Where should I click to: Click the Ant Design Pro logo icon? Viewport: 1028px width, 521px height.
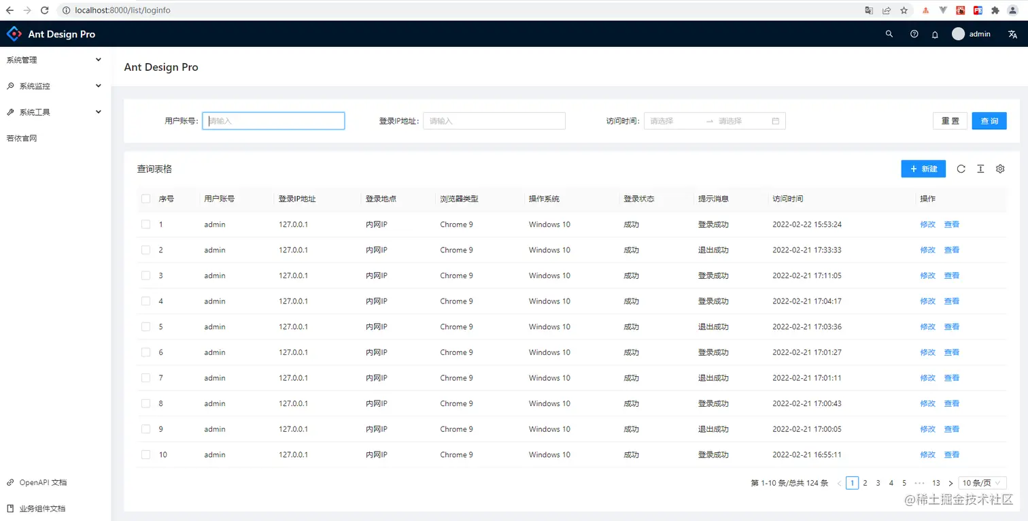(14, 33)
